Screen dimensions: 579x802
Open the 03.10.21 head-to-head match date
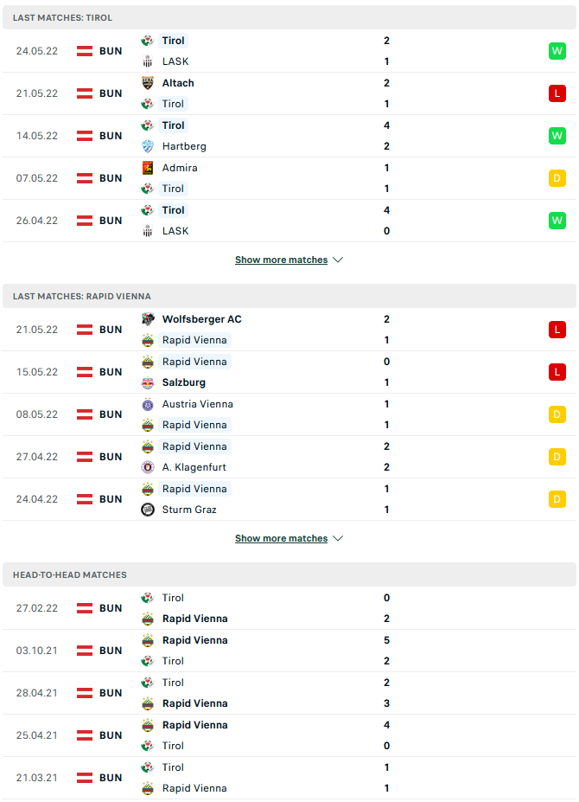tap(36, 651)
